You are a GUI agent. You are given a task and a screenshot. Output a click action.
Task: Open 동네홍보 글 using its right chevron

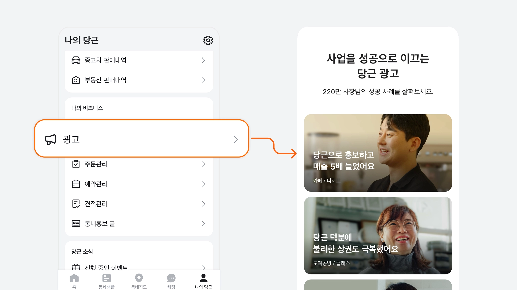coord(203,224)
